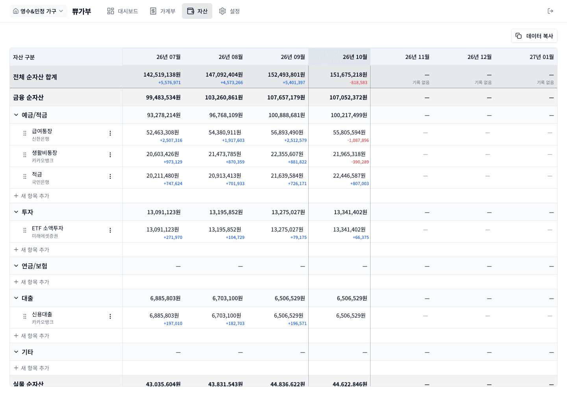Add a new item under 대출
Viewport: 567px width, 393px height.
click(x=31, y=336)
